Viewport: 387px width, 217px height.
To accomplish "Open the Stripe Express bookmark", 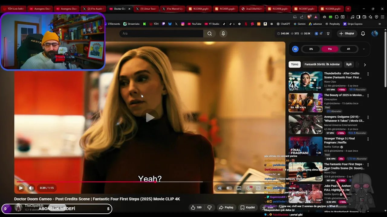I will (353, 24).
